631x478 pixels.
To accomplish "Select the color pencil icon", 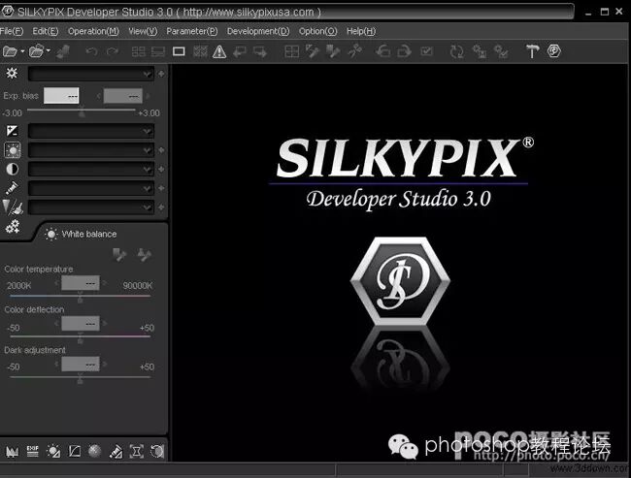I will coord(12,188).
